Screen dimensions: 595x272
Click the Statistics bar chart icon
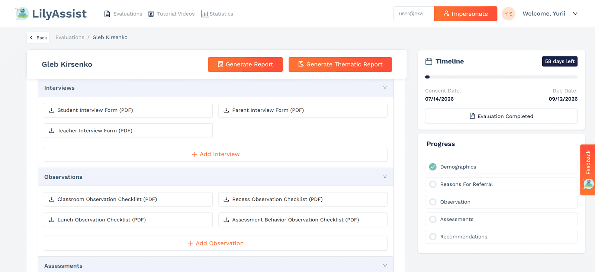tap(205, 14)
